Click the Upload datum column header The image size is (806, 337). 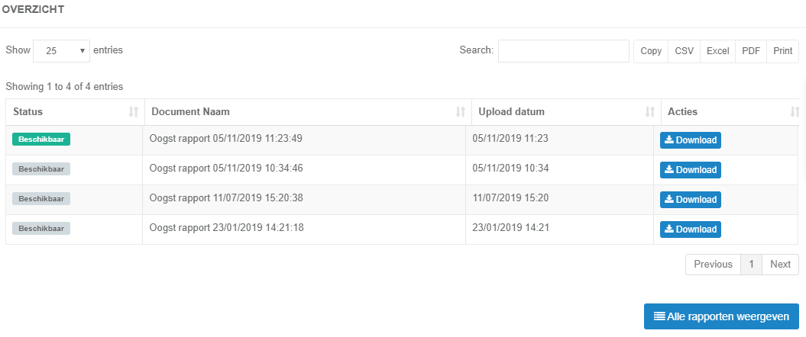[x=566, y=112]
